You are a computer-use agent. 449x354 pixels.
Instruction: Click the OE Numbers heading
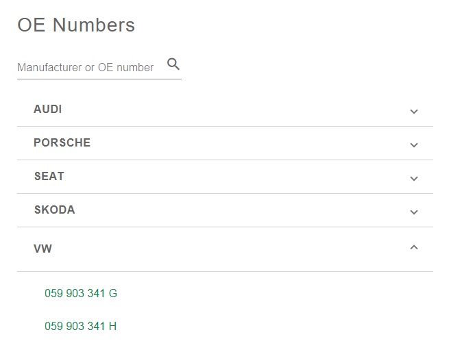tap(76, 25)
